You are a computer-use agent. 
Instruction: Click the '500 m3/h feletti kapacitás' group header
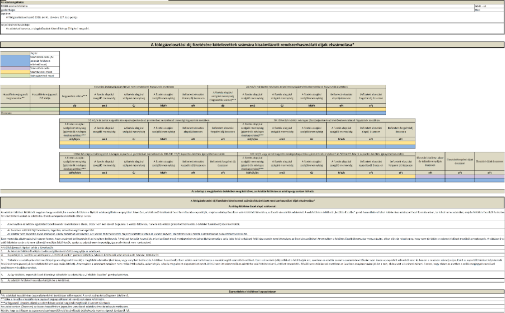(x=326, y=154)
